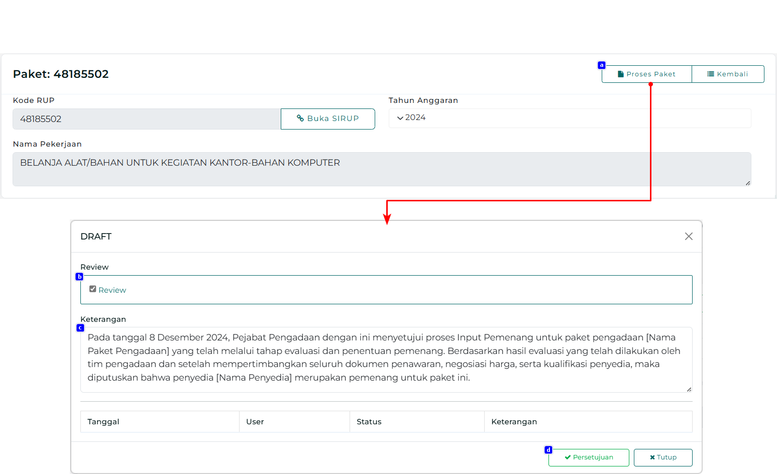Grab the Nama Pekerjaan resize handle
Viewport: 777px width, 474px height.
pos(748,183)
